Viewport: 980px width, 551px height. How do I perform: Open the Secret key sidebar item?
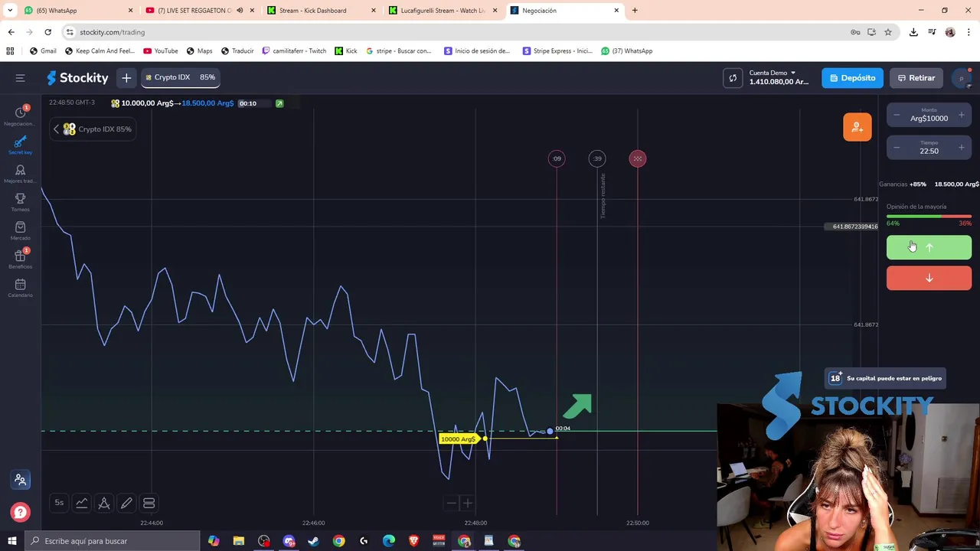tap(20, 145)
